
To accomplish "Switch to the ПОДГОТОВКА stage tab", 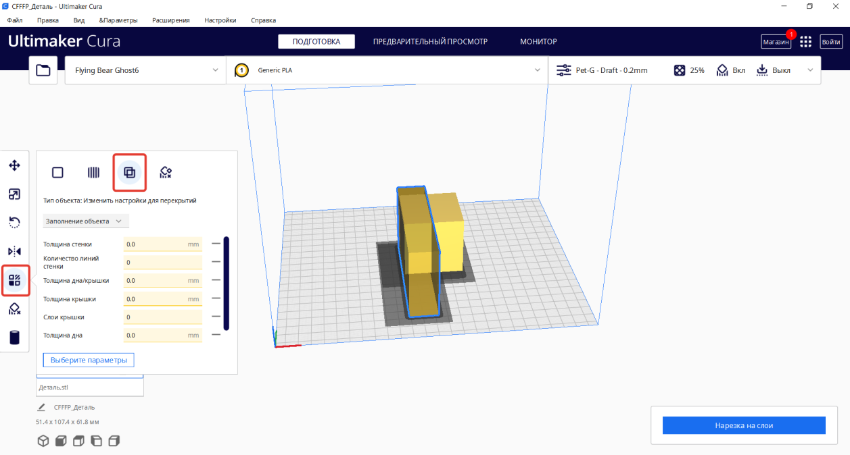I will click(x=316, y=42).
